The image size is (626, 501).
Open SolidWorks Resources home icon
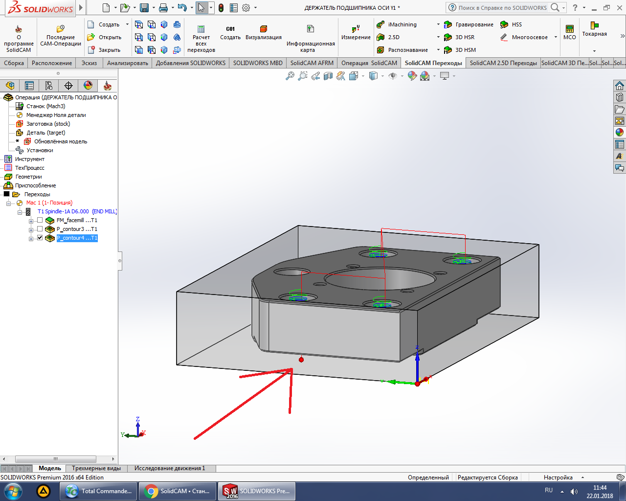620,86
